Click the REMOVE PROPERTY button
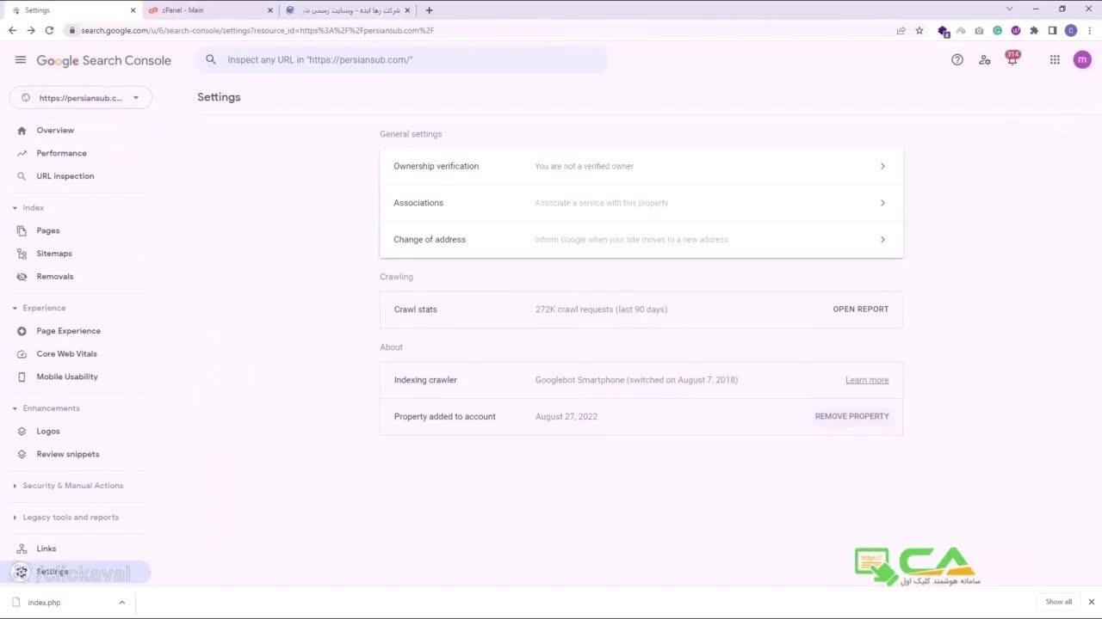This screenshot has width=1102, height=619. click(851, 417)
